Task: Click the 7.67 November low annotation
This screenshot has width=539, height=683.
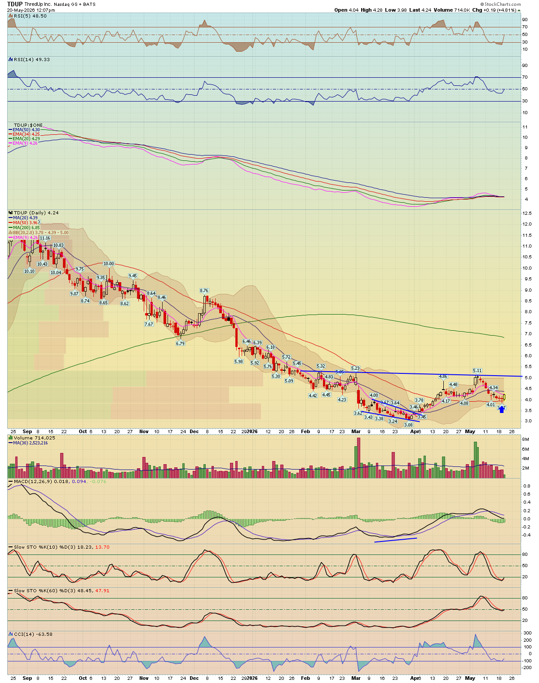Action: [x=149, y=324]
